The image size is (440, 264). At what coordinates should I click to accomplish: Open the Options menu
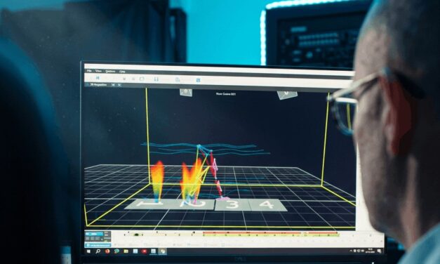coord(110,72)
